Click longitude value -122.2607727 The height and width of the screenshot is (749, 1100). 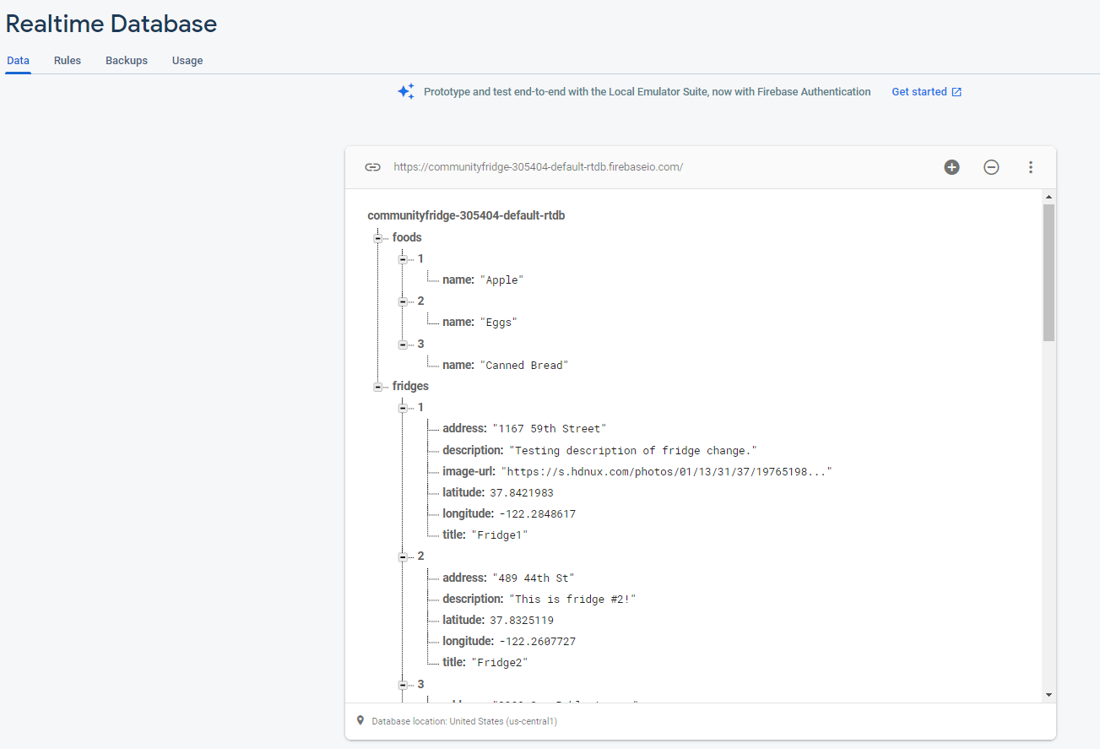click(538, 642)
